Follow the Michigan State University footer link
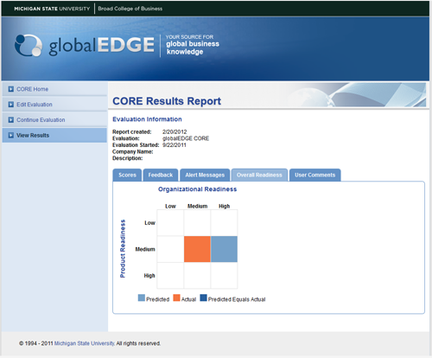The image size is (432, 358). point(85,343)
